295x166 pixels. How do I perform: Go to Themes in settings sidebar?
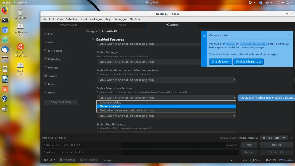[x=52, y=76]
